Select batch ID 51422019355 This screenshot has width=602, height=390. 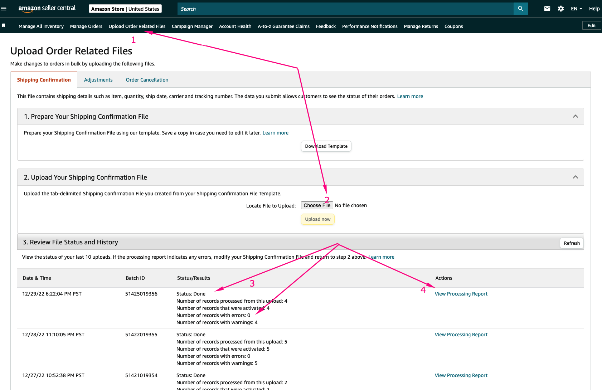tap(141, 335)
